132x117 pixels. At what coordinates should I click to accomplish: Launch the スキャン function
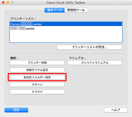point(37,84)
